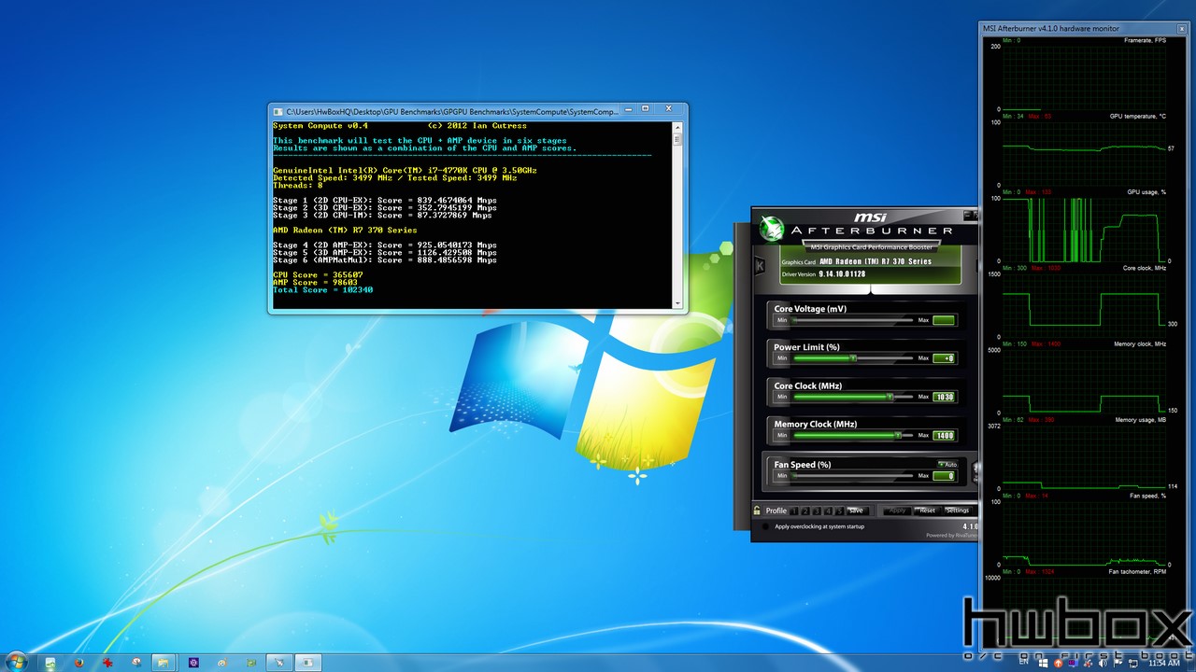
Task: Click the Memory Clock value field 1400
Action: click(944, 435)
